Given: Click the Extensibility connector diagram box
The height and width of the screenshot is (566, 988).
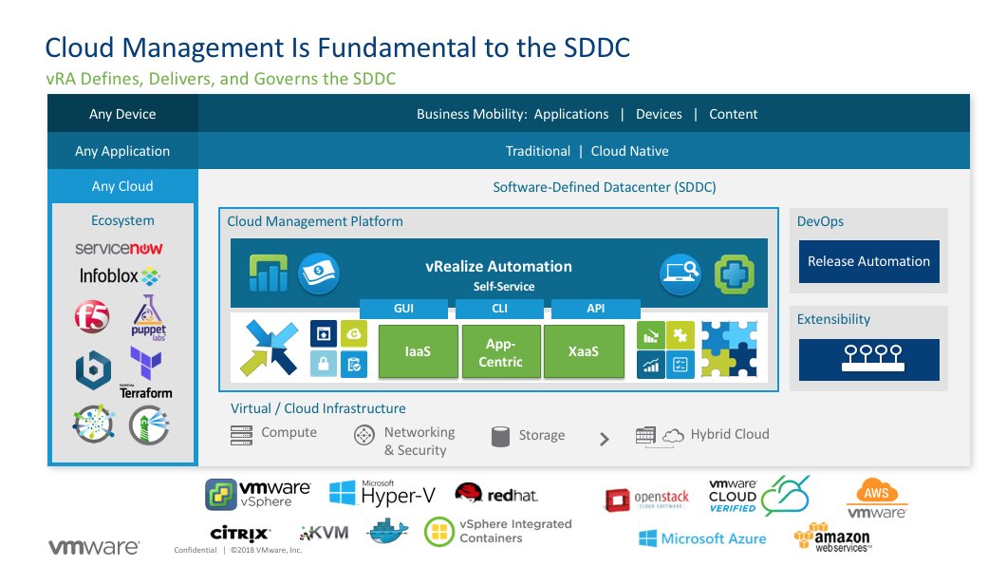Looking at the screenshot, I should (868, 359).
